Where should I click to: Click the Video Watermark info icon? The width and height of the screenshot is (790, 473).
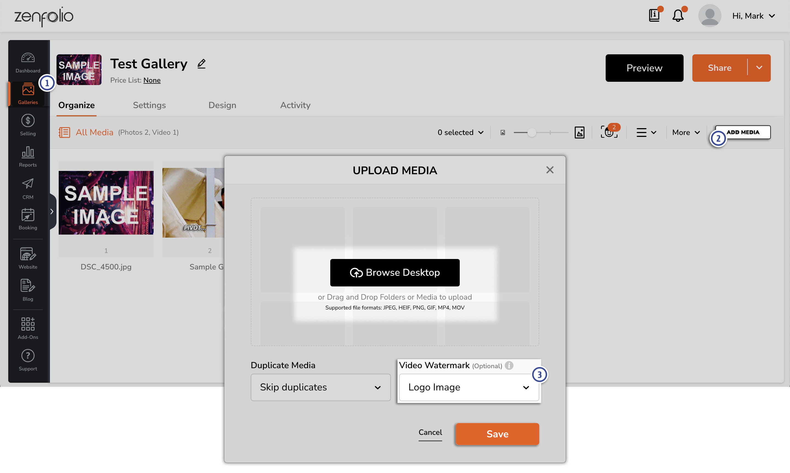pyautogui.click(x=509, y=365)
